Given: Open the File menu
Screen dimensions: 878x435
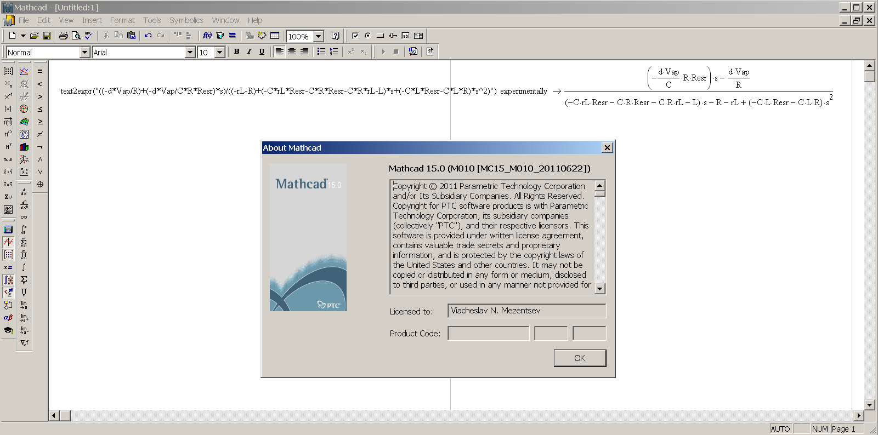Looking at the screenshot, I should [x=24, y=20].
